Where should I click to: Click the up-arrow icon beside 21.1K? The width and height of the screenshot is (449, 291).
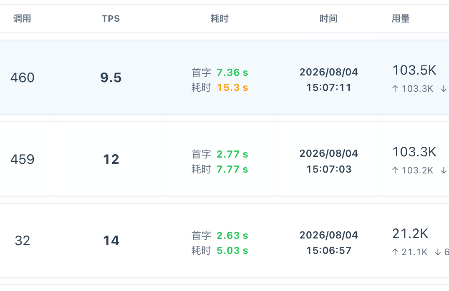(395, 252)
